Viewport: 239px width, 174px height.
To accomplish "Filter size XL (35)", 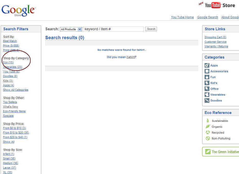I will click(8, 172).
